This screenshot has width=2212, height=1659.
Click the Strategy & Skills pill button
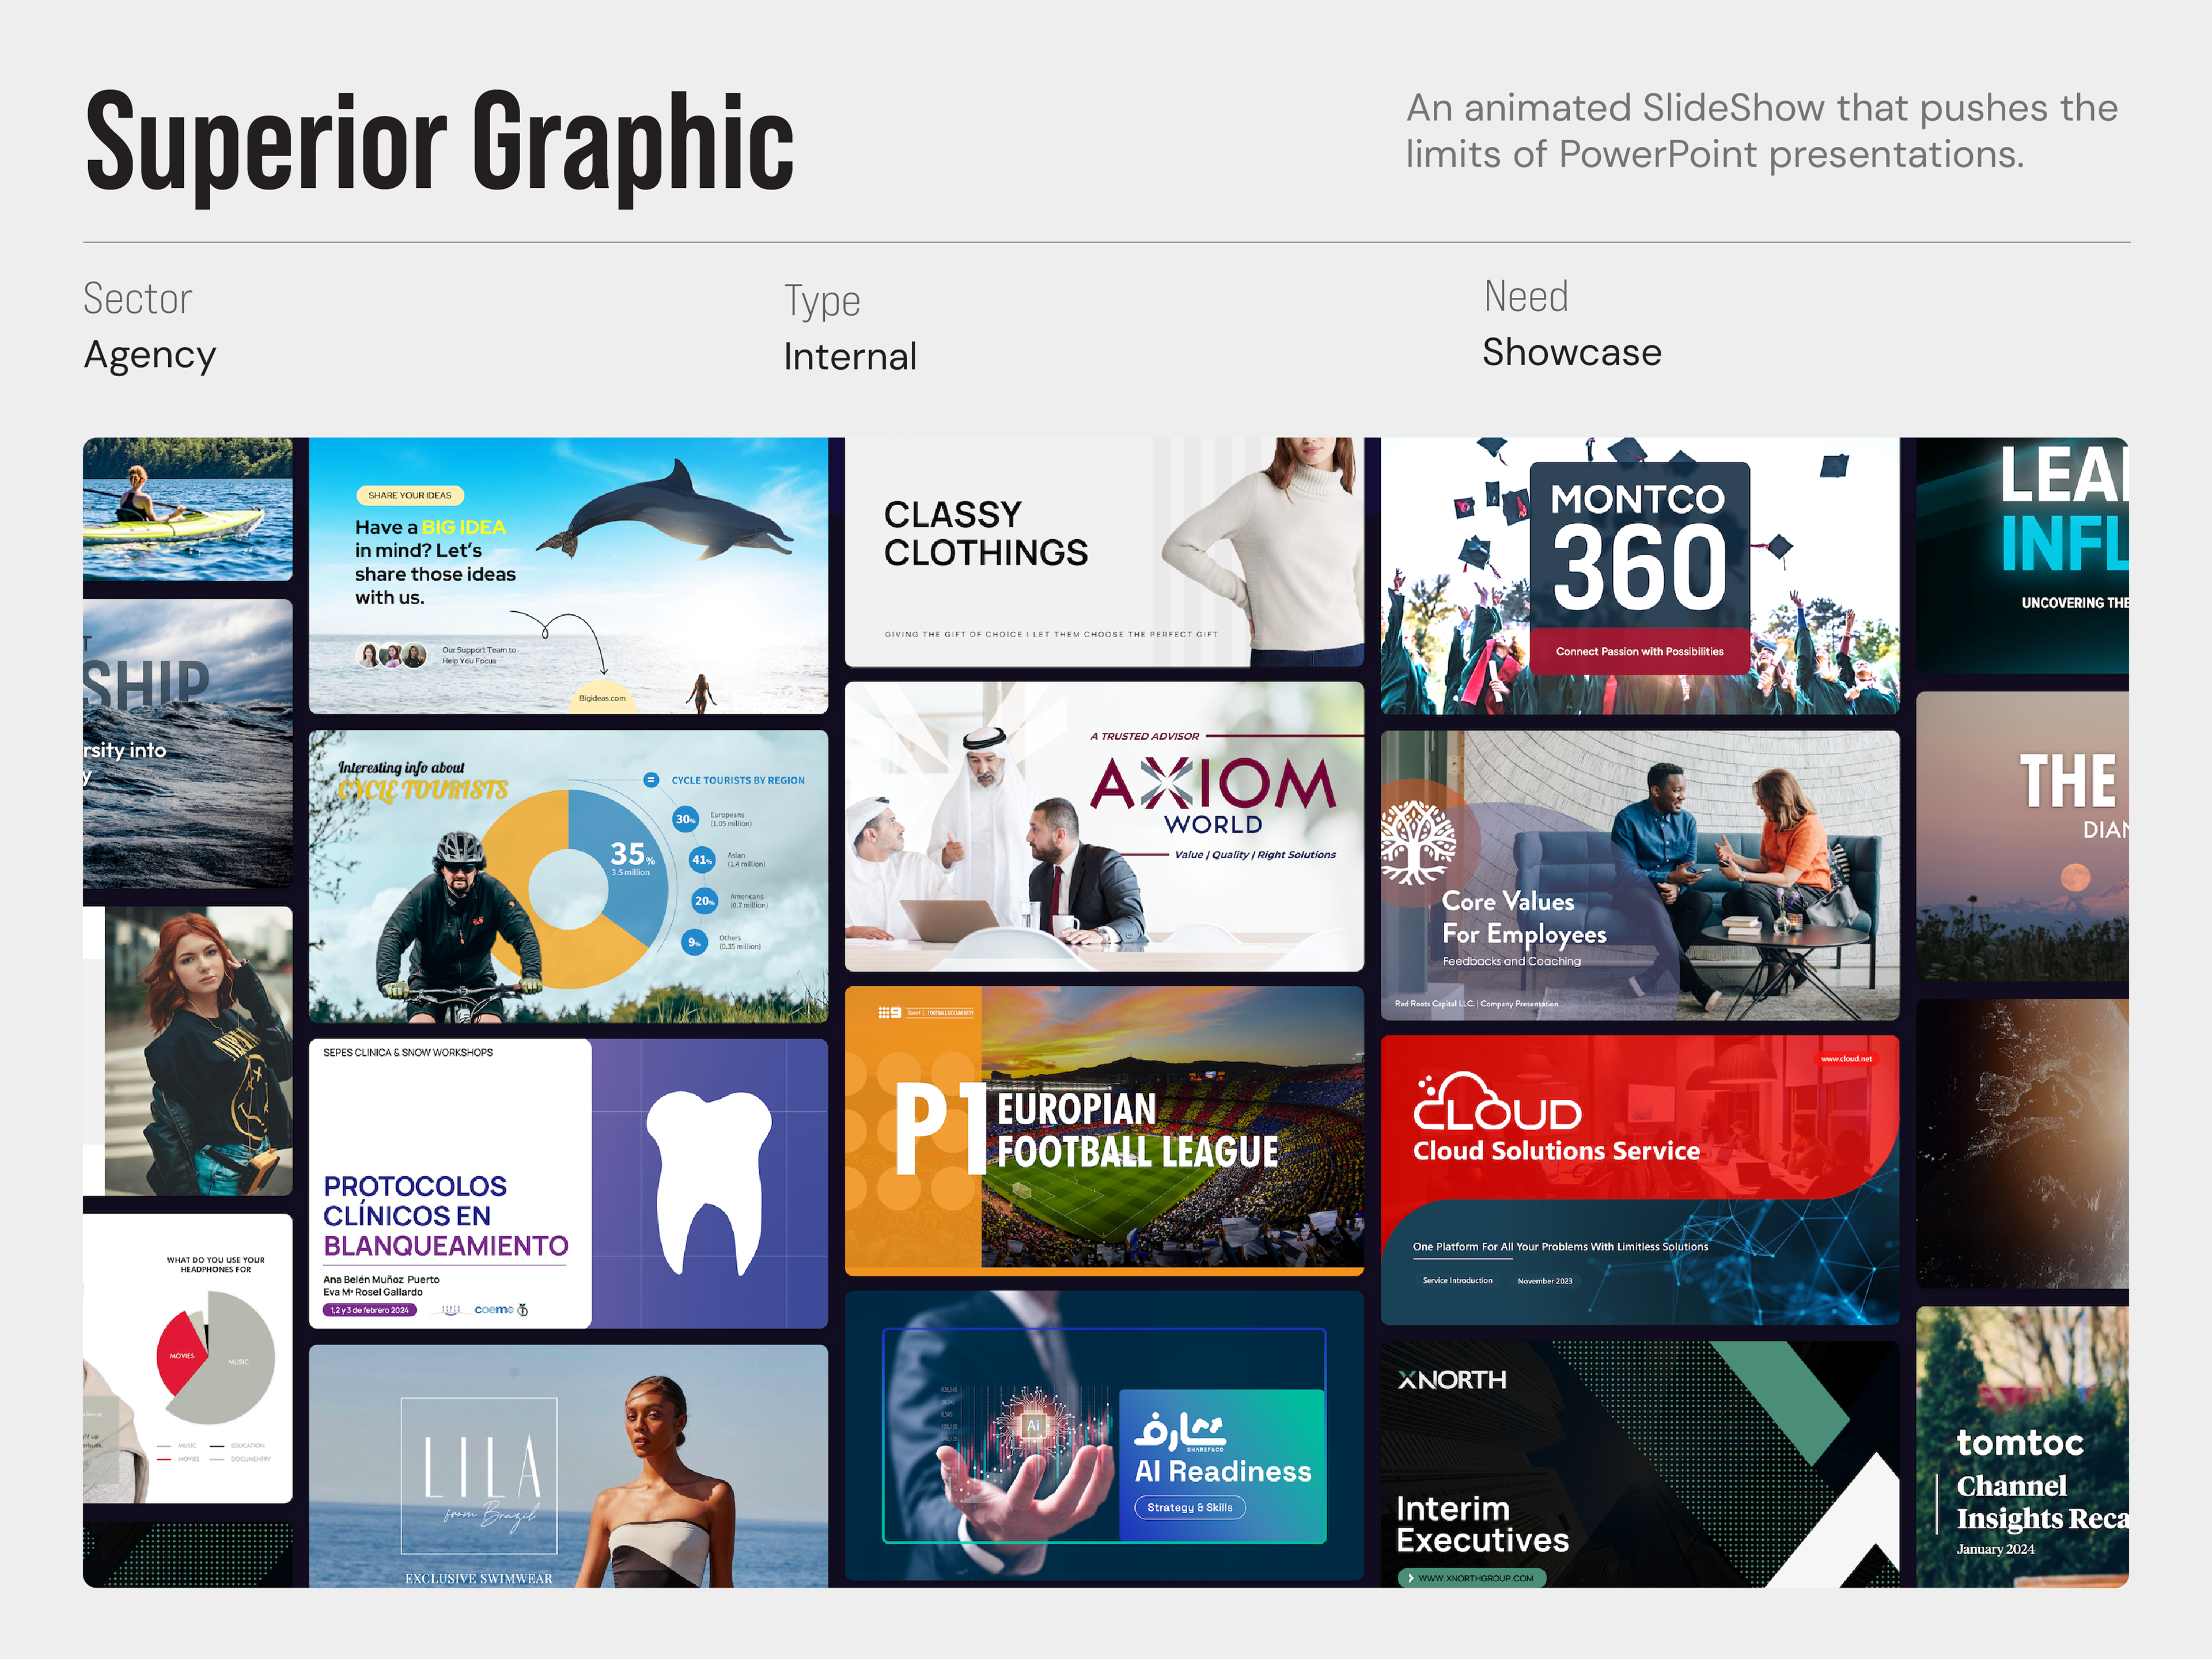[1189, 1507]
